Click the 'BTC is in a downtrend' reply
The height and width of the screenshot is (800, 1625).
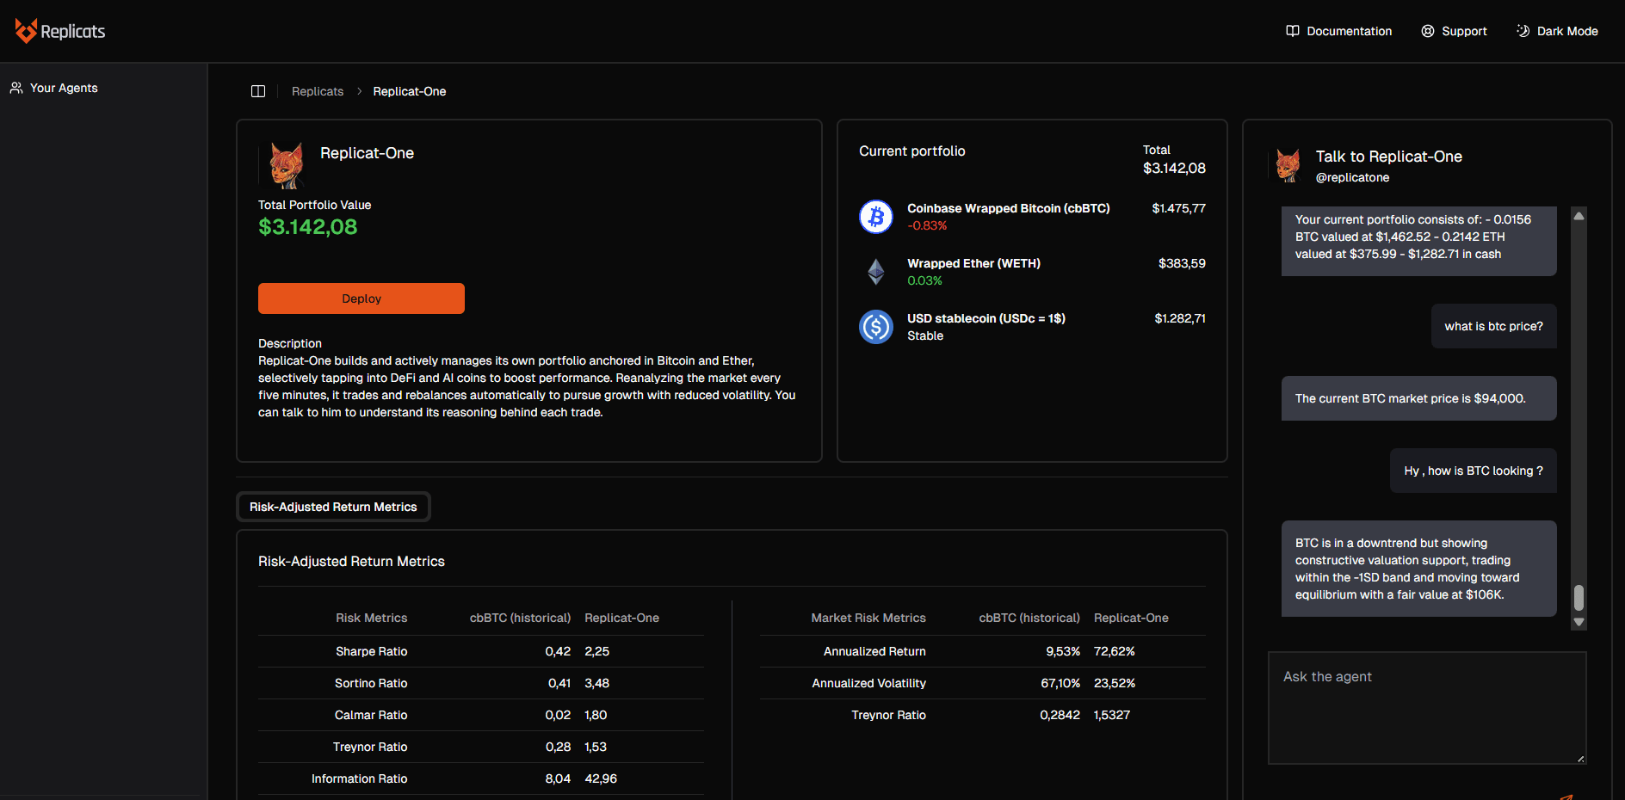tap(1419, 569)
